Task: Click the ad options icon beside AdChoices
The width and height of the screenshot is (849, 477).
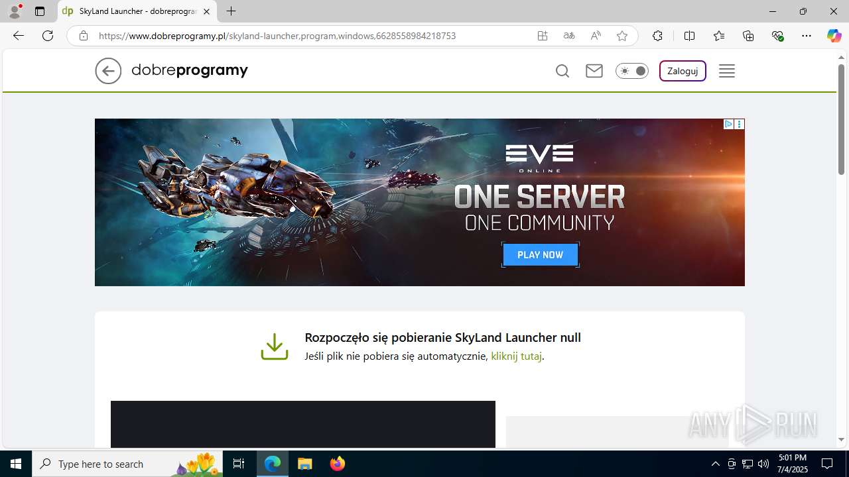Action: point(740,124)
